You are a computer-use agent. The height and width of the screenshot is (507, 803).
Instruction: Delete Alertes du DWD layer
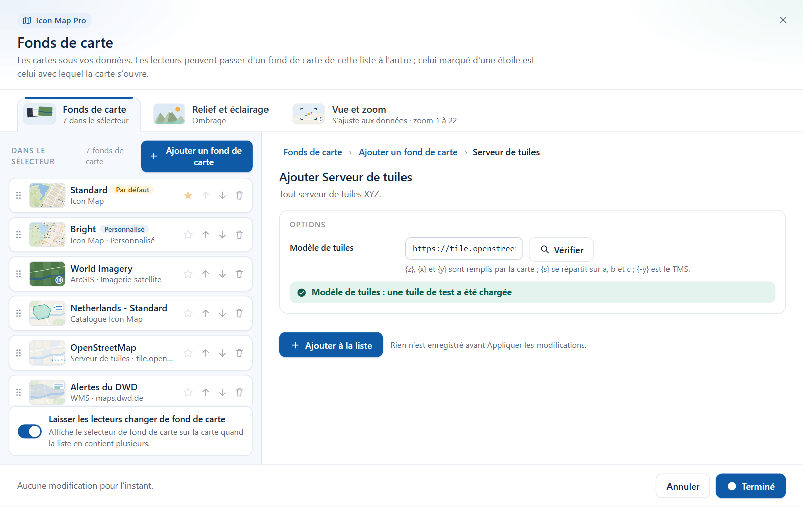click(239, 392)
